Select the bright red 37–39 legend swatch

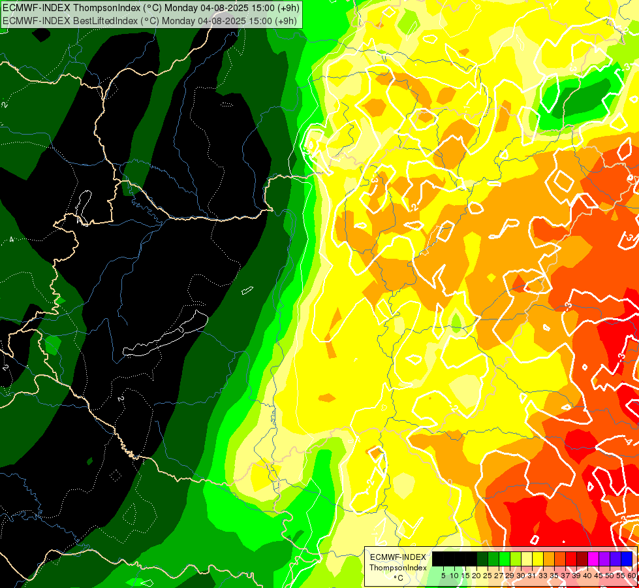(571, 559)
